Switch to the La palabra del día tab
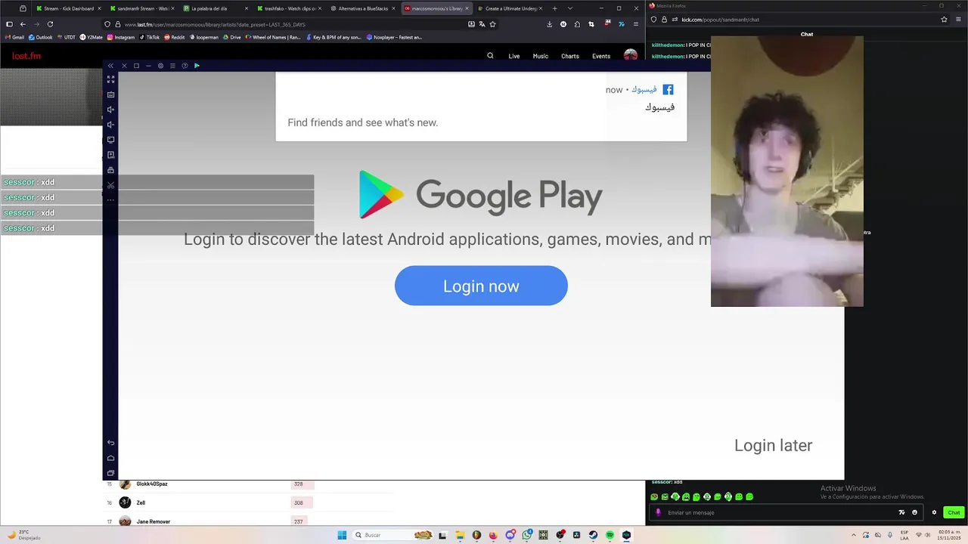The height and width of the screenshot is (544, 968). tap(215, 8)
